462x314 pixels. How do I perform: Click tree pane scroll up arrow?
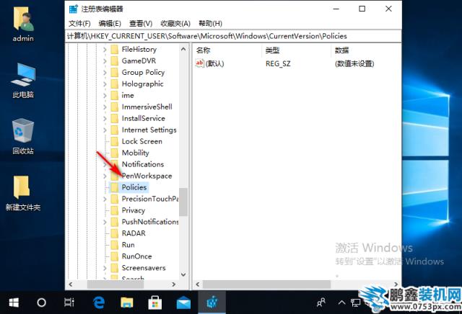coord(183,49)
